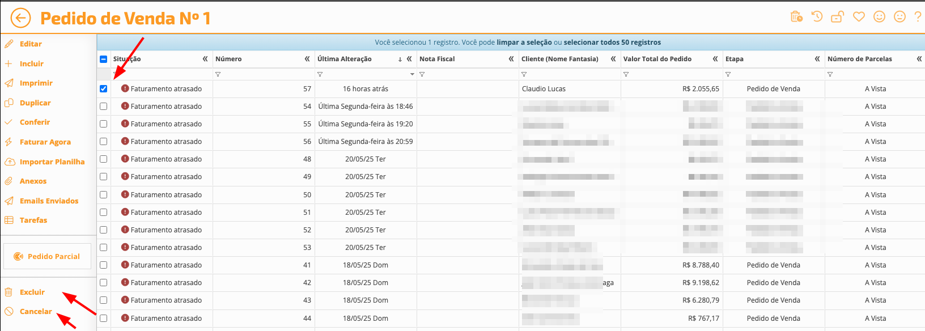Click the smiling face feedback icon
The image size is (925, 331).
pos(879,17)
